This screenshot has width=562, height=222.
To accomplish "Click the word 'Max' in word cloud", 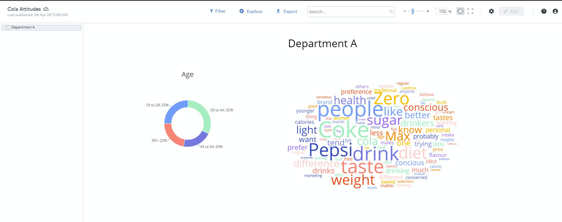I will click(x=398, y=136).
